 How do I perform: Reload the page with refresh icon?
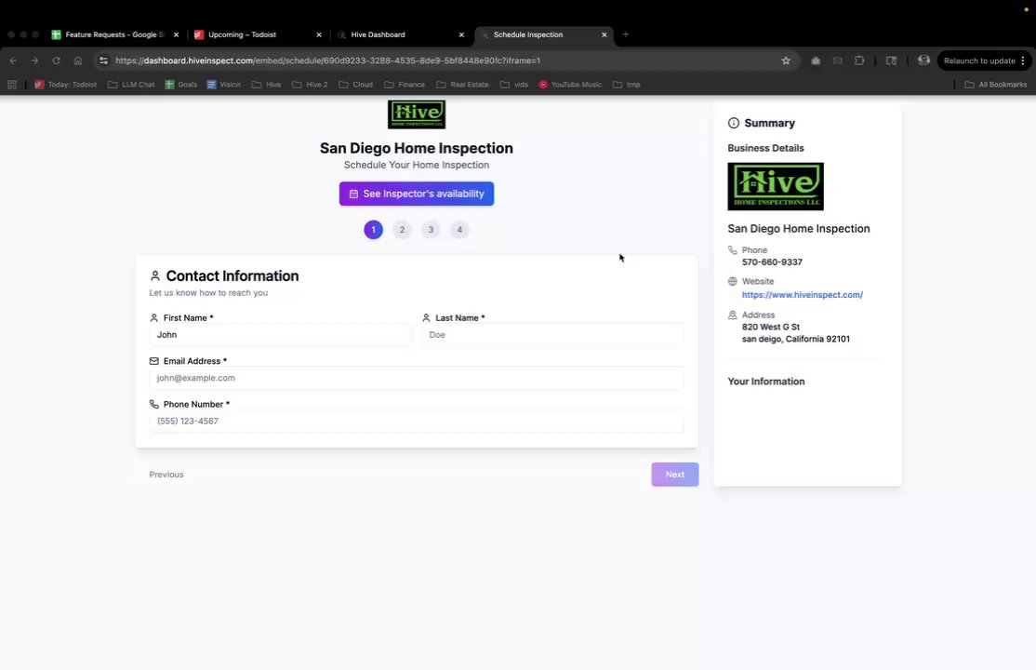coord(56,60)
